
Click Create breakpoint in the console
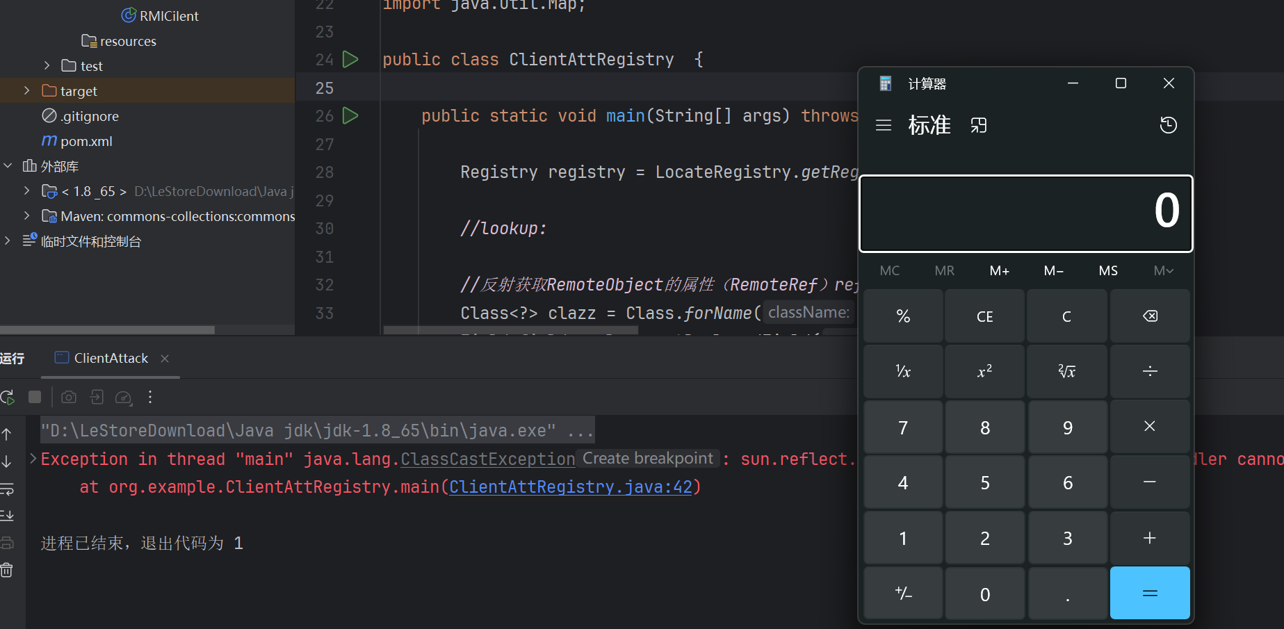(647, 459)
